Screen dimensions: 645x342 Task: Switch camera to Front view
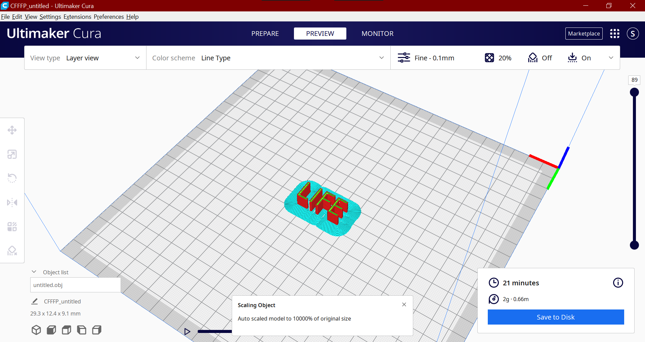coord(51,330)
